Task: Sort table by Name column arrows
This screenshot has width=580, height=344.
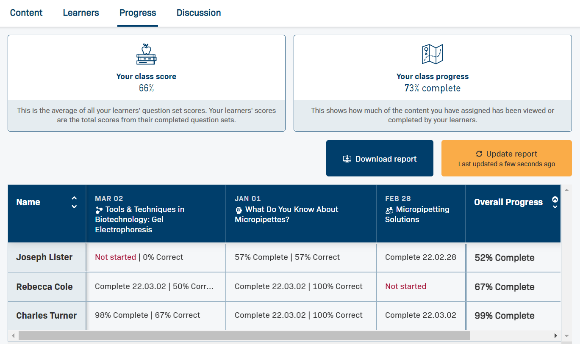Action: (74, 202)
